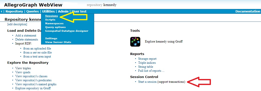Click the AllegroGraph WebView title
The width and height of the screenshot is (261, 91).
(33, 5)
